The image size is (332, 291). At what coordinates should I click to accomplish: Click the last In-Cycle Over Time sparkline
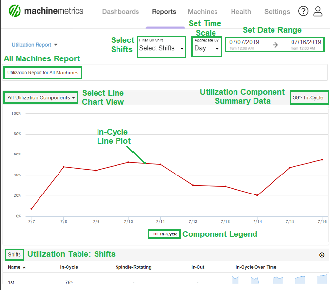[322, 279]
